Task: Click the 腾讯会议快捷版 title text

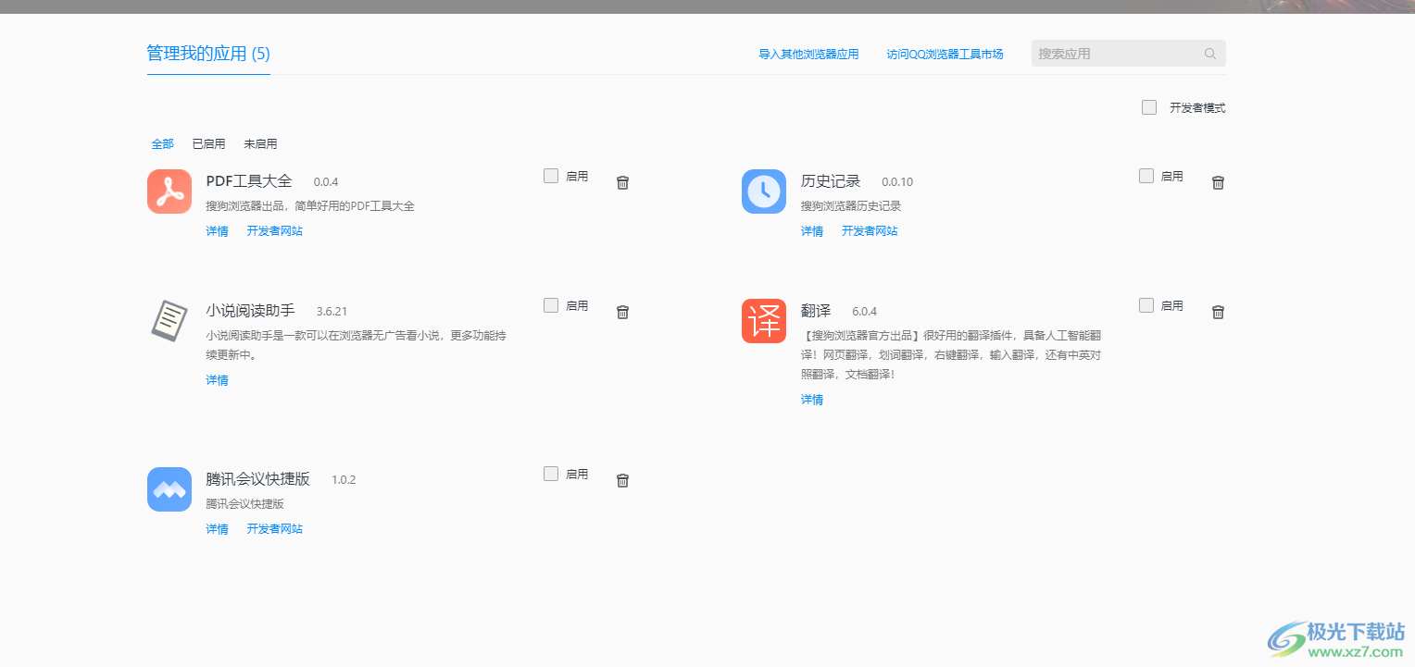Action: [257, 479]
